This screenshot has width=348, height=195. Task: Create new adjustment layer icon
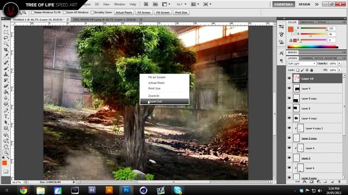tap(319, 182)
